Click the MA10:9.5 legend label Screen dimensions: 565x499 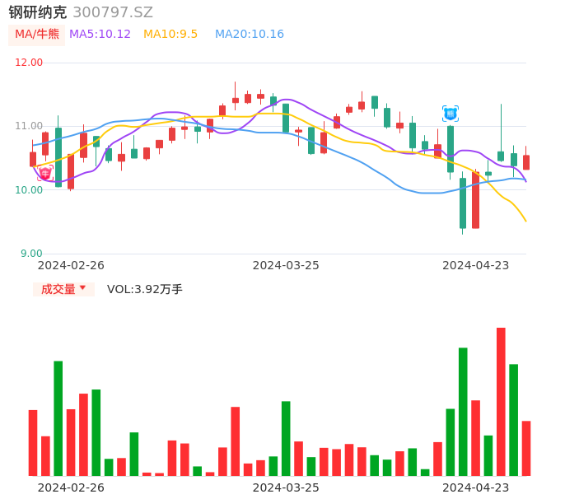(170, 34)
